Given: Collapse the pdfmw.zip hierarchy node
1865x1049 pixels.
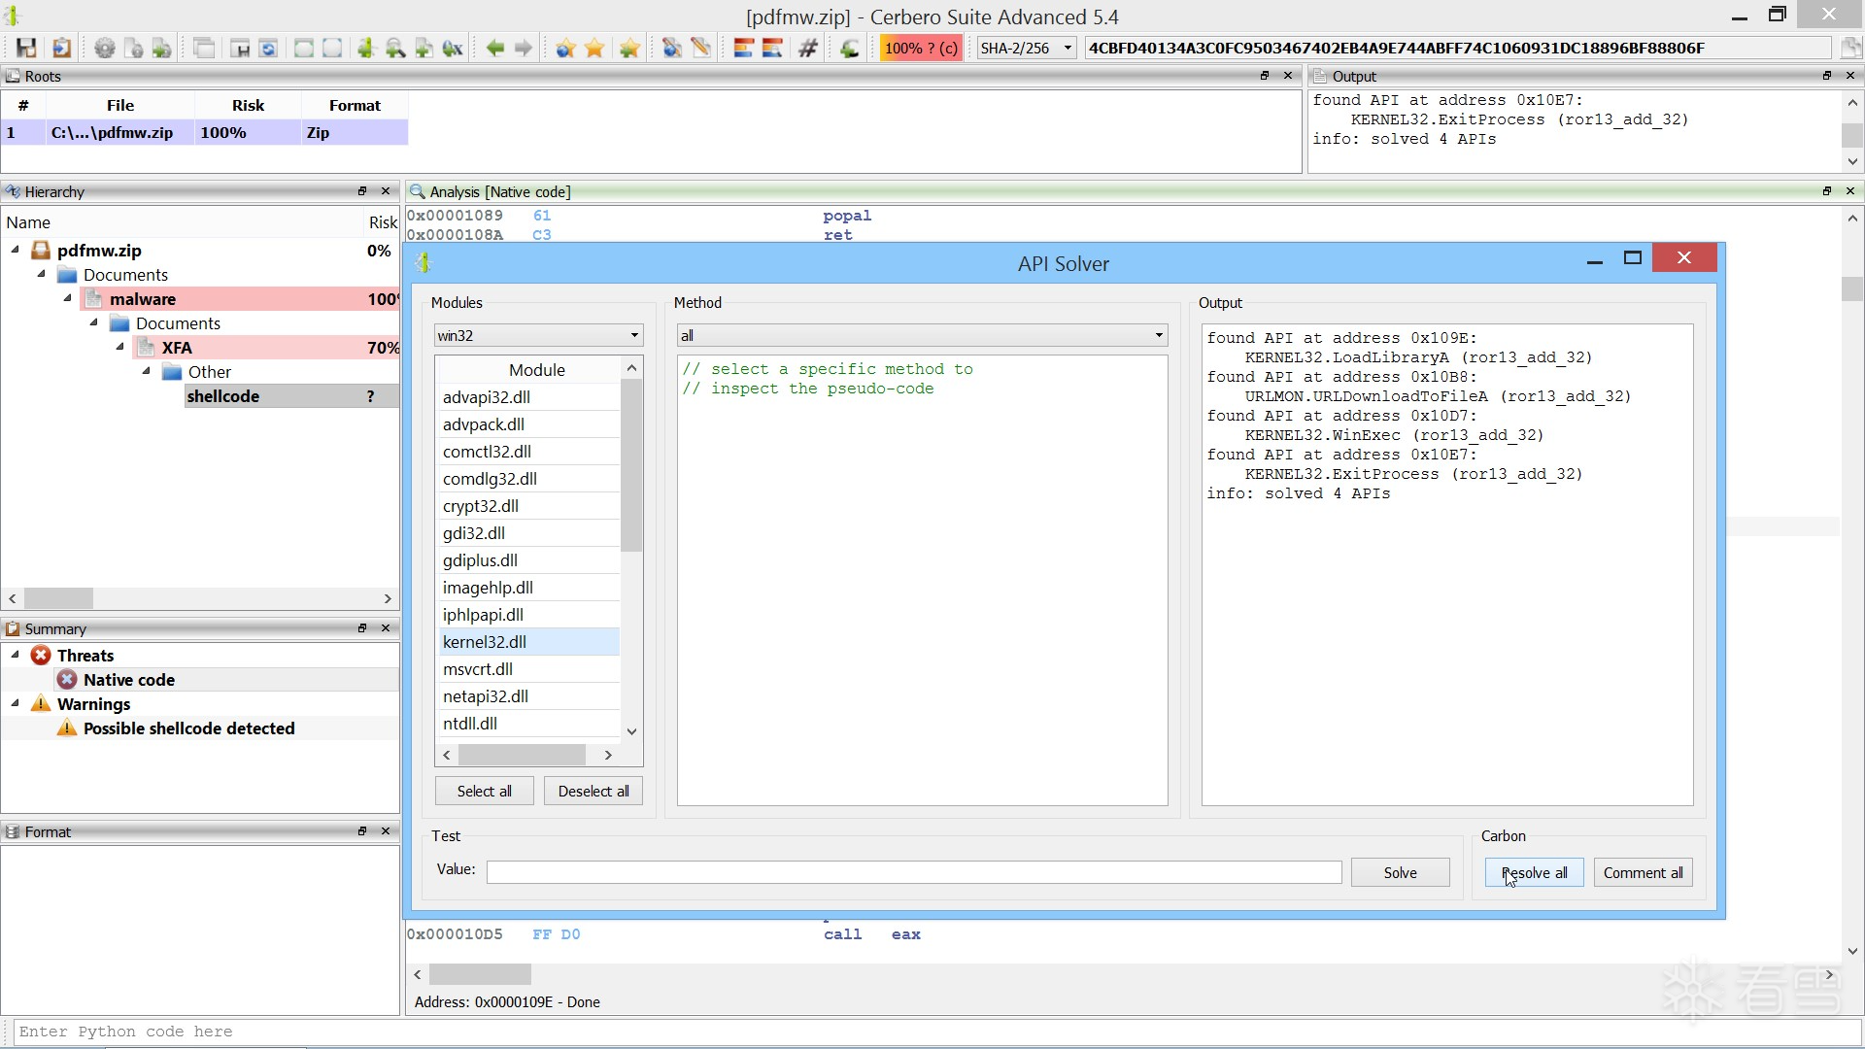Looking at the screenshot, I should click(16, 250).
